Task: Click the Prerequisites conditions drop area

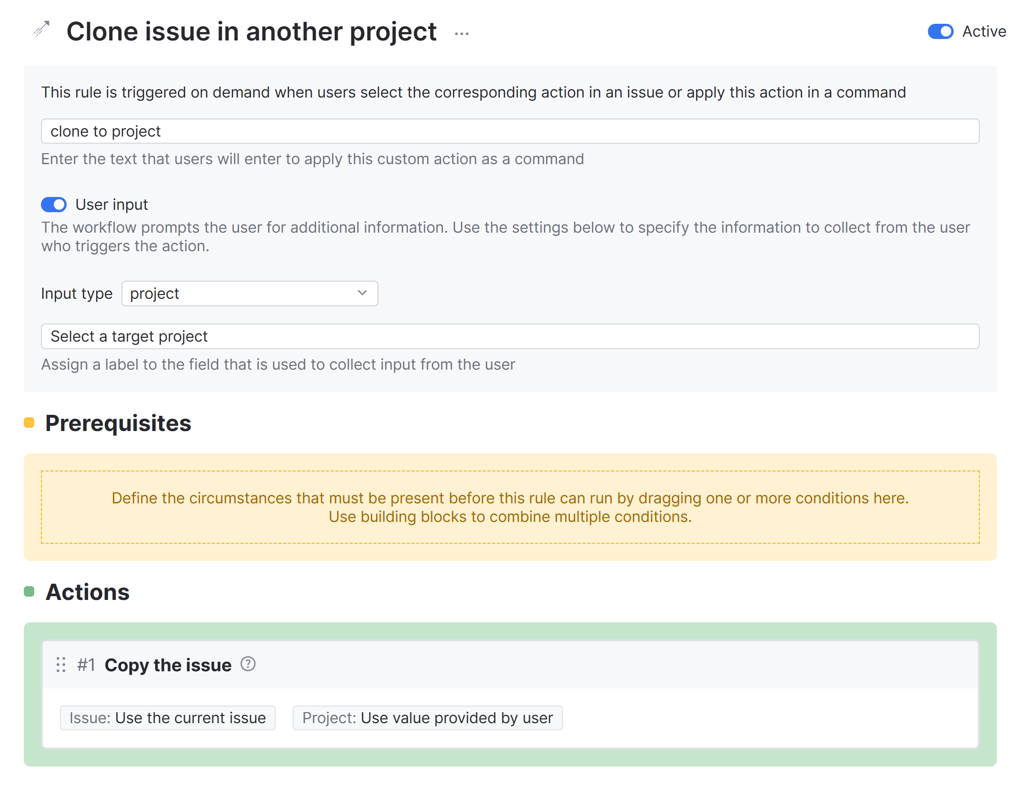Action: click(x=509, y=507)
